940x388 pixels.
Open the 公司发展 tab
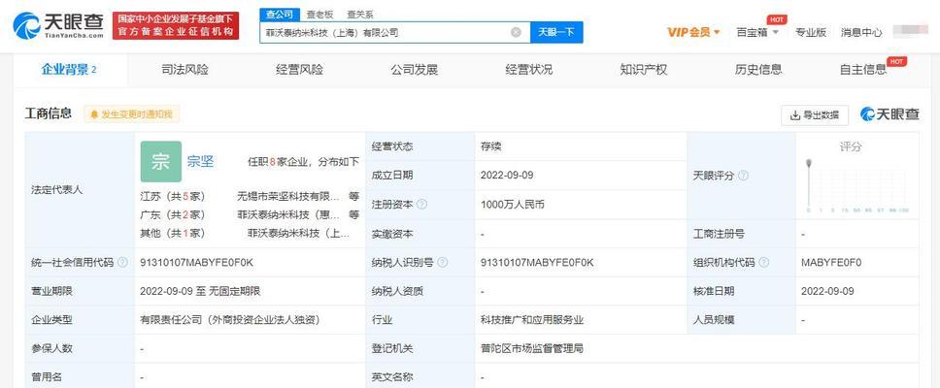pyautogui.click(x=415, y=70)
